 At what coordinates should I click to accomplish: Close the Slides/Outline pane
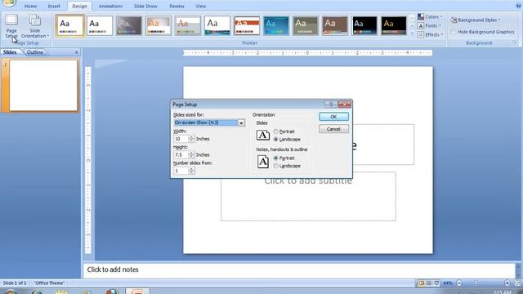(x=76, y=52)
